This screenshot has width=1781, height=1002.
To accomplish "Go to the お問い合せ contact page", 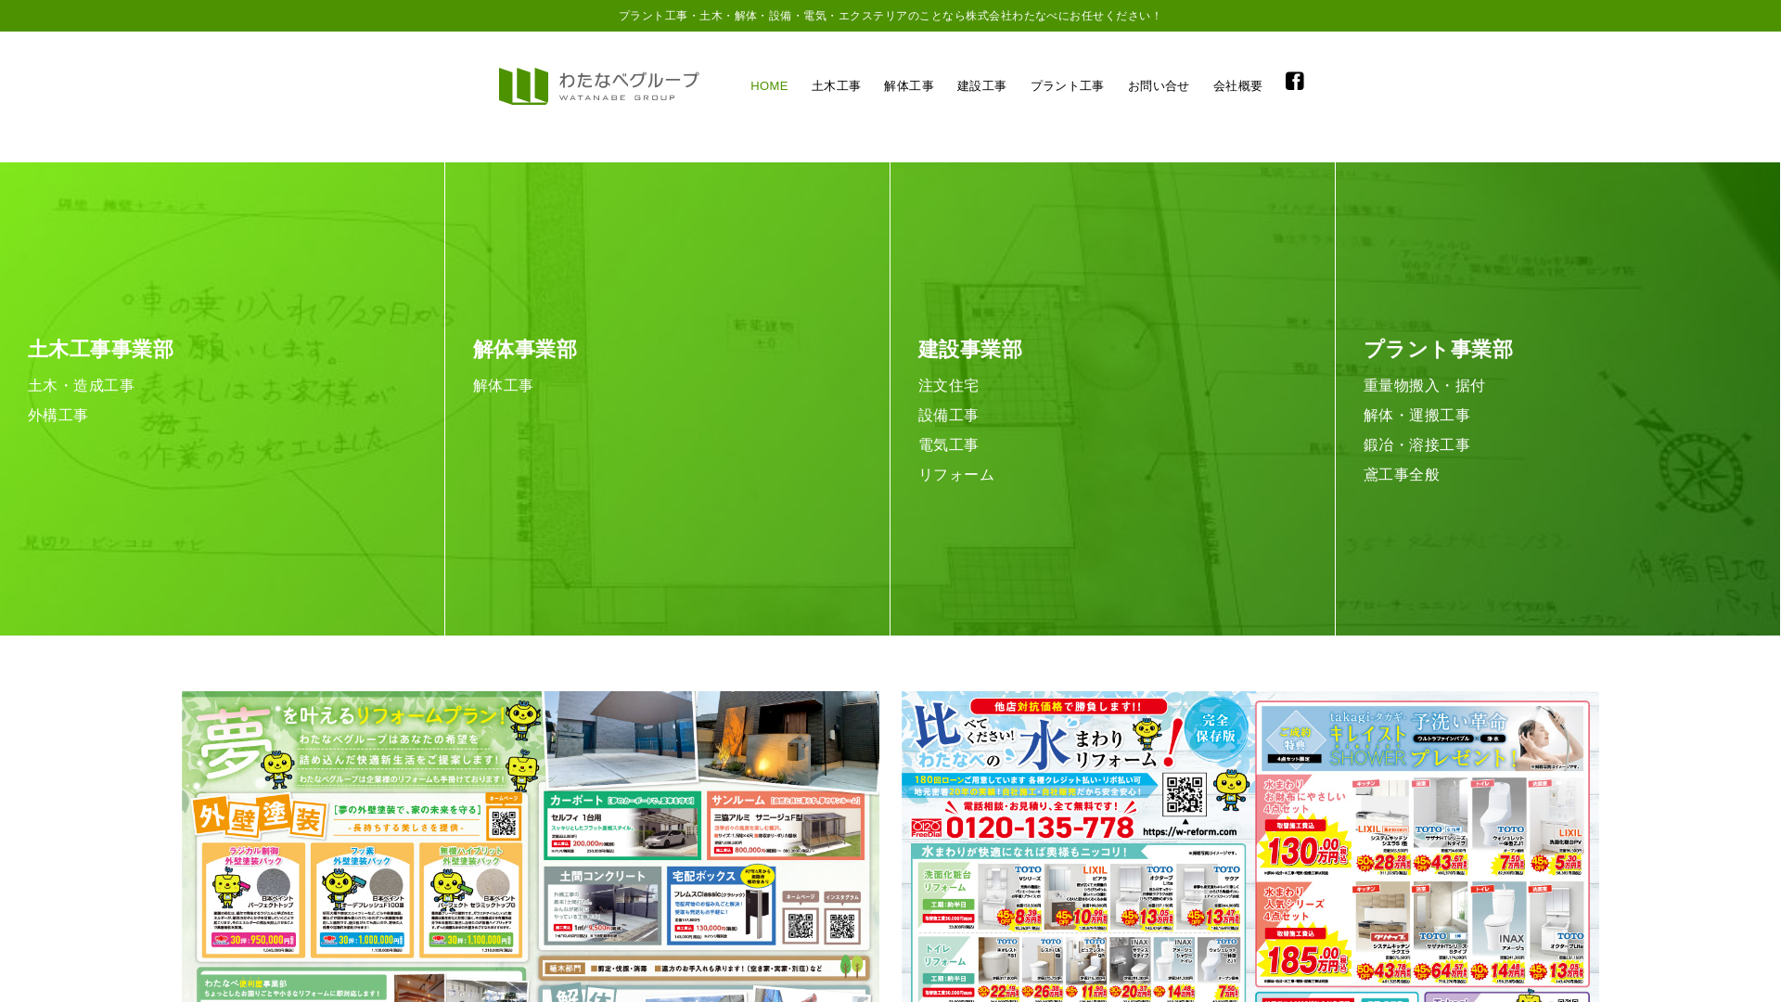I will pos(1158,85).
